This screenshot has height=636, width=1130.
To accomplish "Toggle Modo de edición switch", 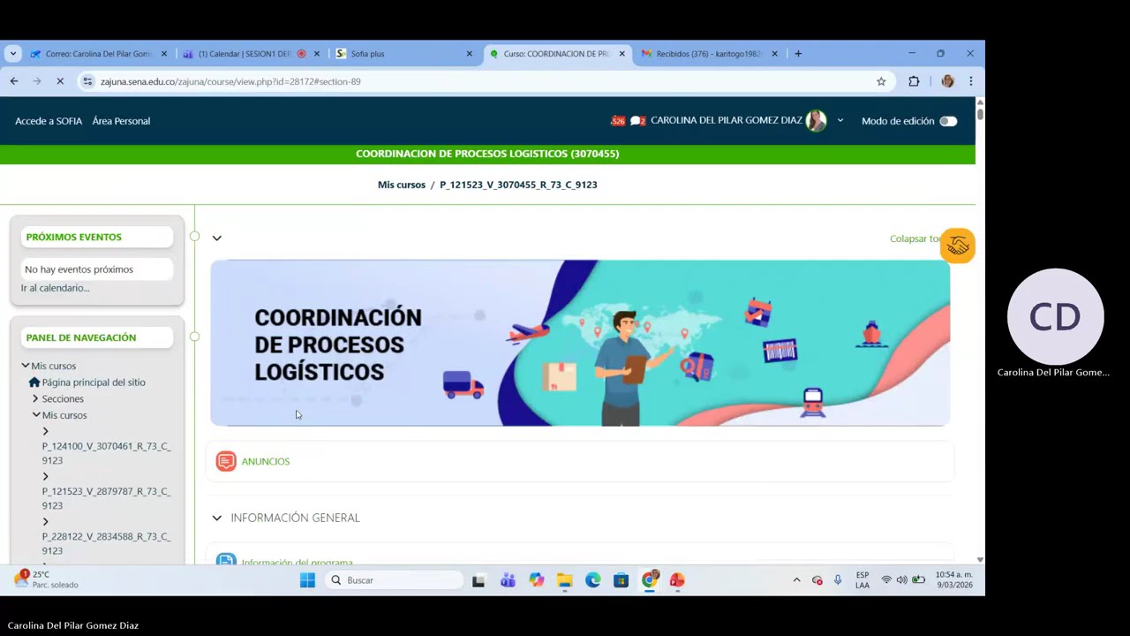I will click(948, 121).
